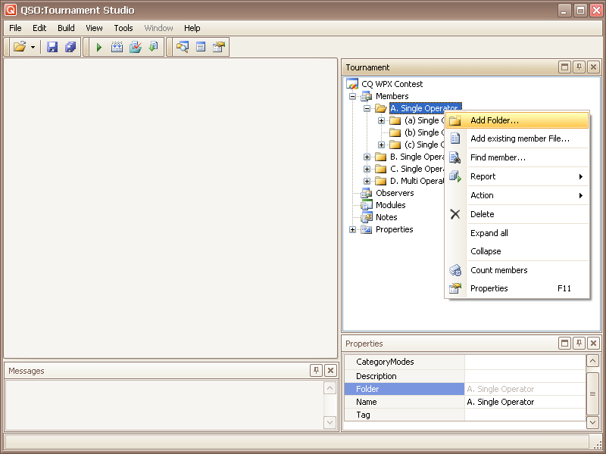Click the Open folder toolbar icon

point(20,47)
